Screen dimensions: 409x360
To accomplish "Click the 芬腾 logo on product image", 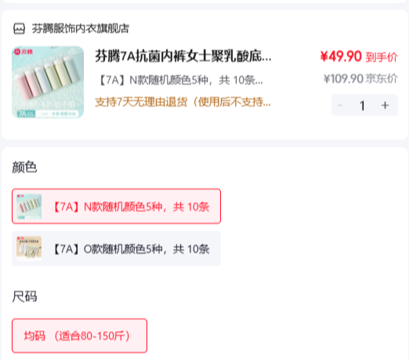I will pyautogui.click(x=24, y=52).
